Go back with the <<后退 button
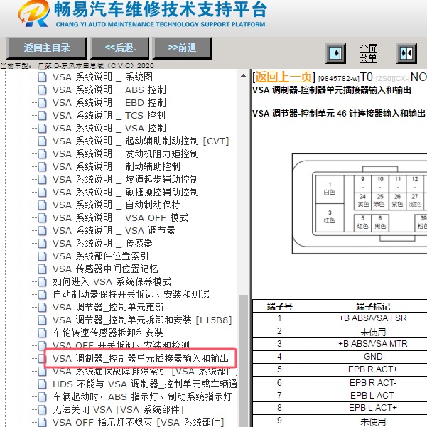427x427 pixels. (120, 48)
